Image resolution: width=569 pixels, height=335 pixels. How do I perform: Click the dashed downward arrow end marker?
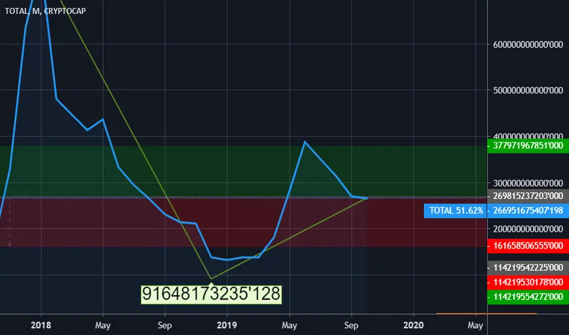pyautogui.click(x=9, y=244)
